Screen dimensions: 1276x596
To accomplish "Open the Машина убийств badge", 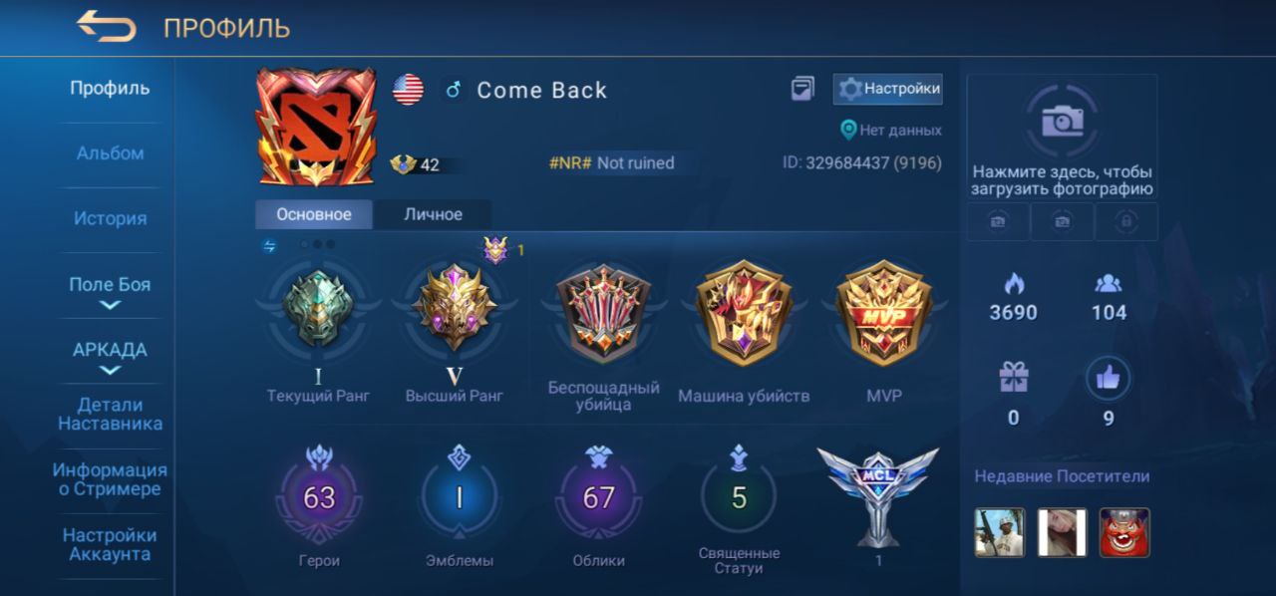I will [x=743, y=315].
